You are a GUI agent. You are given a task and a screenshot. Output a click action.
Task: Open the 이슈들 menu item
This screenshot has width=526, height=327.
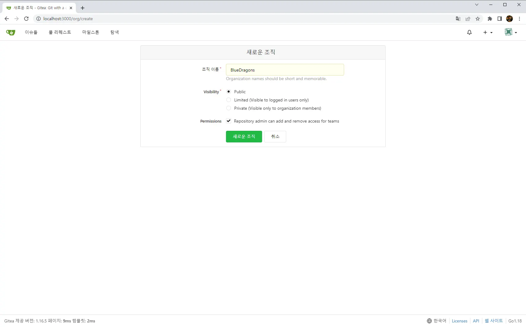pyautogui.click(x=31, y=32)
